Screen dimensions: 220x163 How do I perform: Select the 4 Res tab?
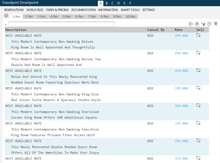coord(54,17)
